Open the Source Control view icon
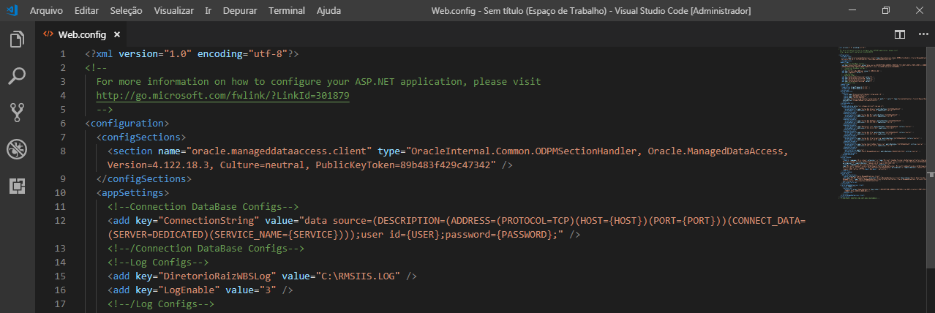This screenshot has width=935, height=313. point(17,113)
